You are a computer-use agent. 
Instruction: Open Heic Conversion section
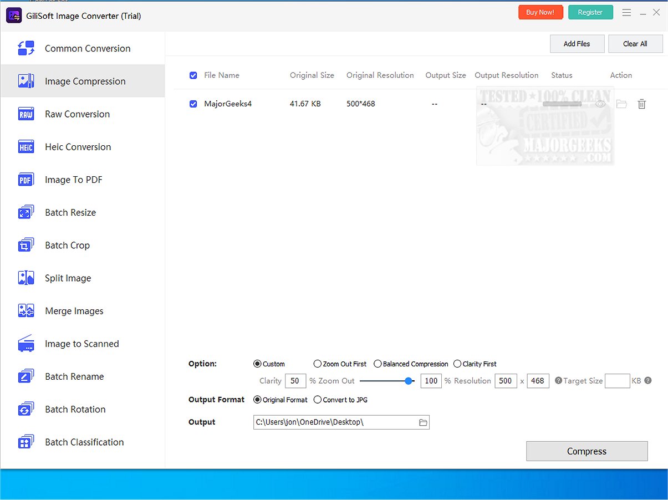coord(83,147)
